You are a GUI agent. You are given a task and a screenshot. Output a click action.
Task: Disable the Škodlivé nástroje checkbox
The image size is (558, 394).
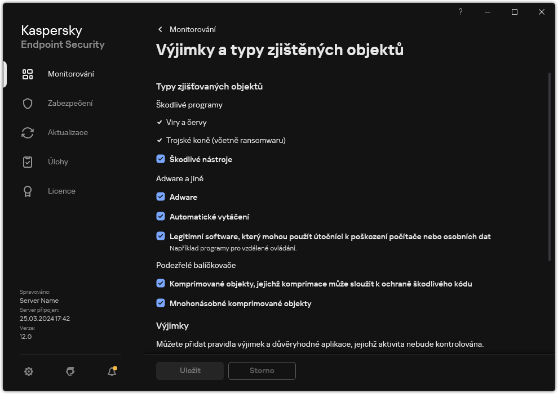point(161,159)
